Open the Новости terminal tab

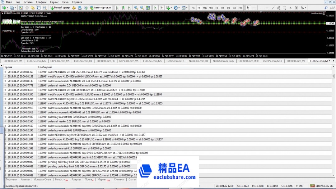coord(61,180)
